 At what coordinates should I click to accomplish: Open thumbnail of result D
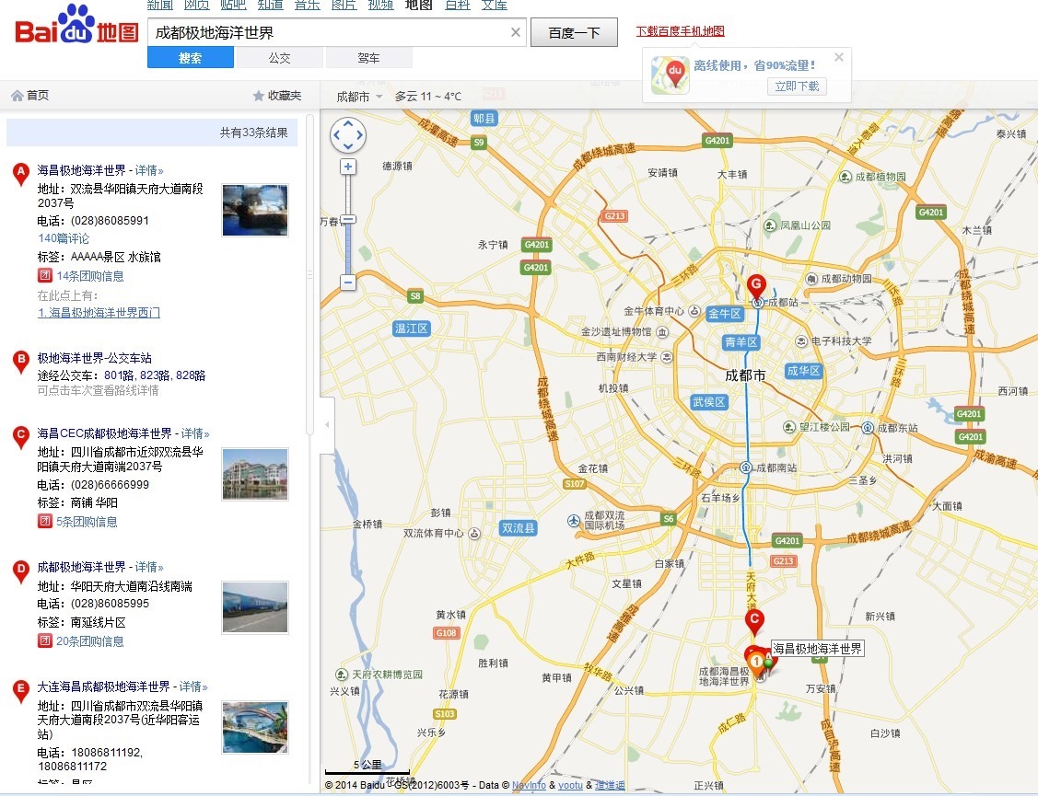point(255,607)
